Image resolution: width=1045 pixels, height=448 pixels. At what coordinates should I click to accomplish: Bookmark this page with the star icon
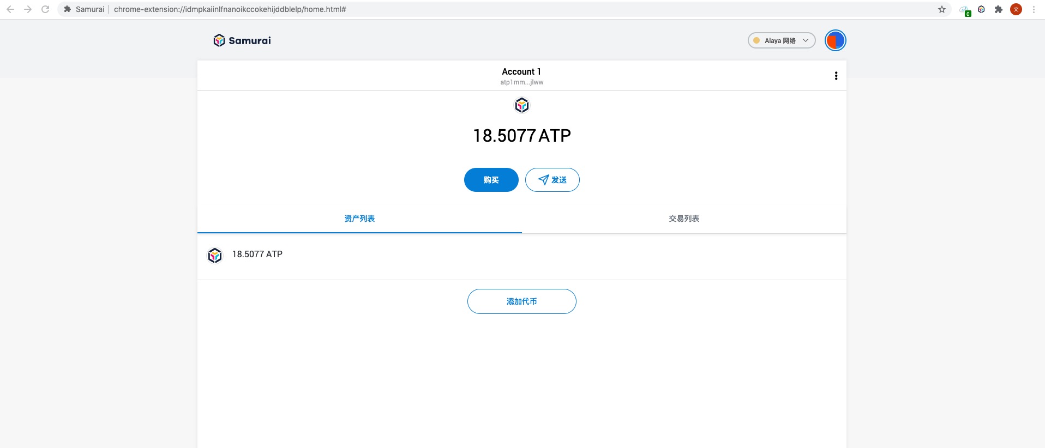(942, 9)
